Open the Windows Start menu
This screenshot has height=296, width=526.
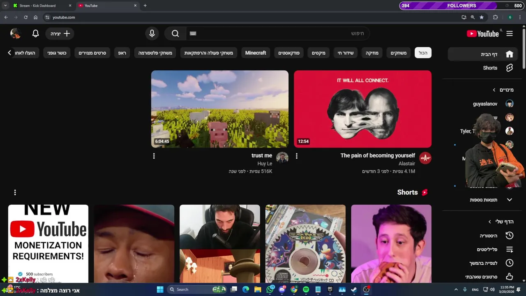point(160,289)
